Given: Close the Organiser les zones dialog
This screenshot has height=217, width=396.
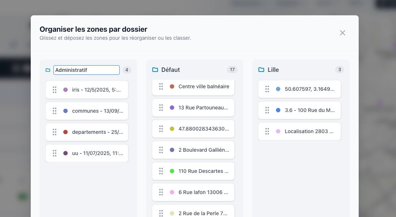Looking at the screenshot, I should (x=343, y=33).
